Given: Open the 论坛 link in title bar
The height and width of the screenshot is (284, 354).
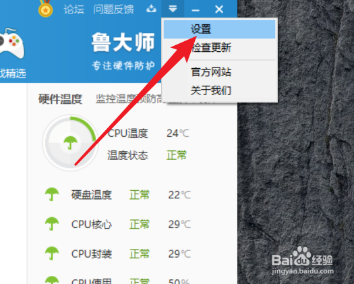Looking at the screenshot, I should click(x=73, y=9).
